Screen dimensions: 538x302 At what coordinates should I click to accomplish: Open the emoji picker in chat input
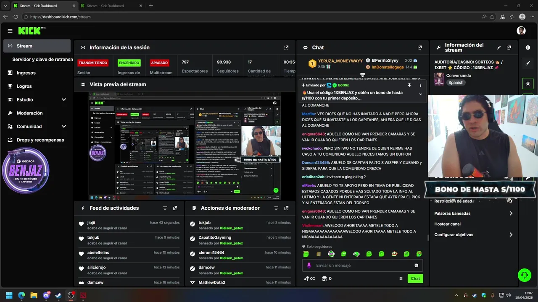click(417, 265)
